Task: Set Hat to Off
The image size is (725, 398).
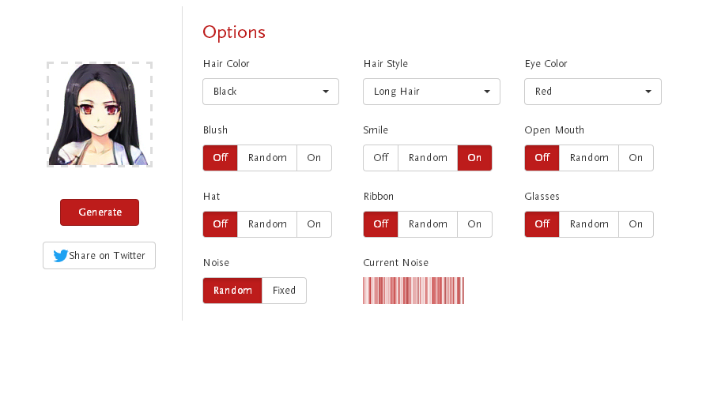Action: (220, 224)
